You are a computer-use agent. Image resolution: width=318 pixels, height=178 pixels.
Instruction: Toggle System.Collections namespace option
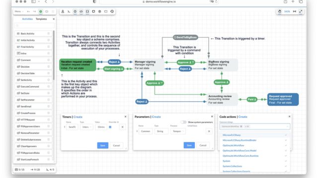coord(255,166)
